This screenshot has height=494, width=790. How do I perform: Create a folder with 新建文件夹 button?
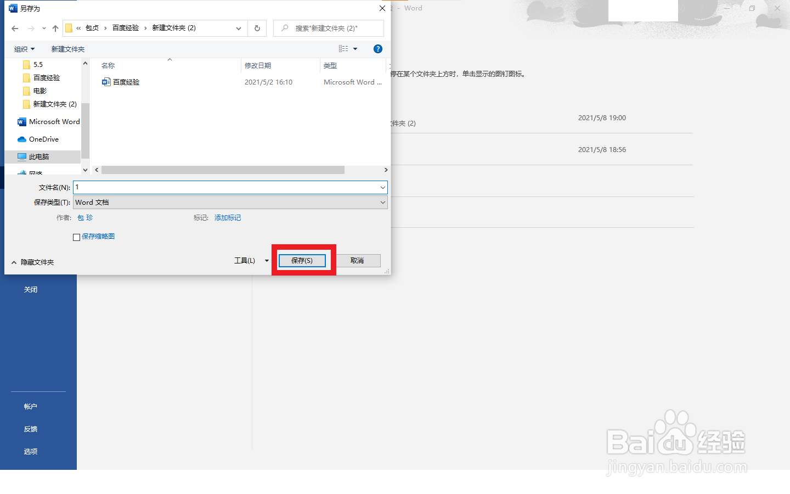point(68,49)
